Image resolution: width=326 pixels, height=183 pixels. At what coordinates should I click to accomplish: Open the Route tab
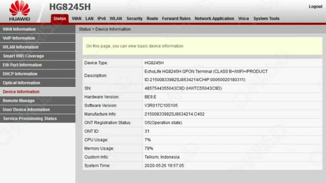point(152,19)
